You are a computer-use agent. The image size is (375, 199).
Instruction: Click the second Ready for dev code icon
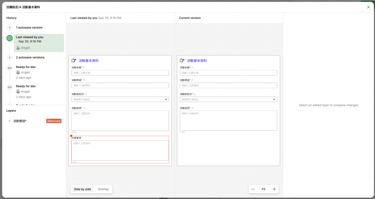(x=10, y=87)
